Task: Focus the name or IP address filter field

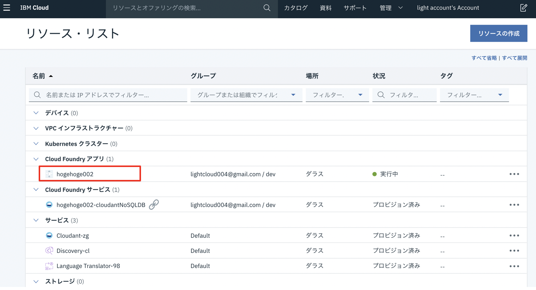Action: [x=108, y=95]
